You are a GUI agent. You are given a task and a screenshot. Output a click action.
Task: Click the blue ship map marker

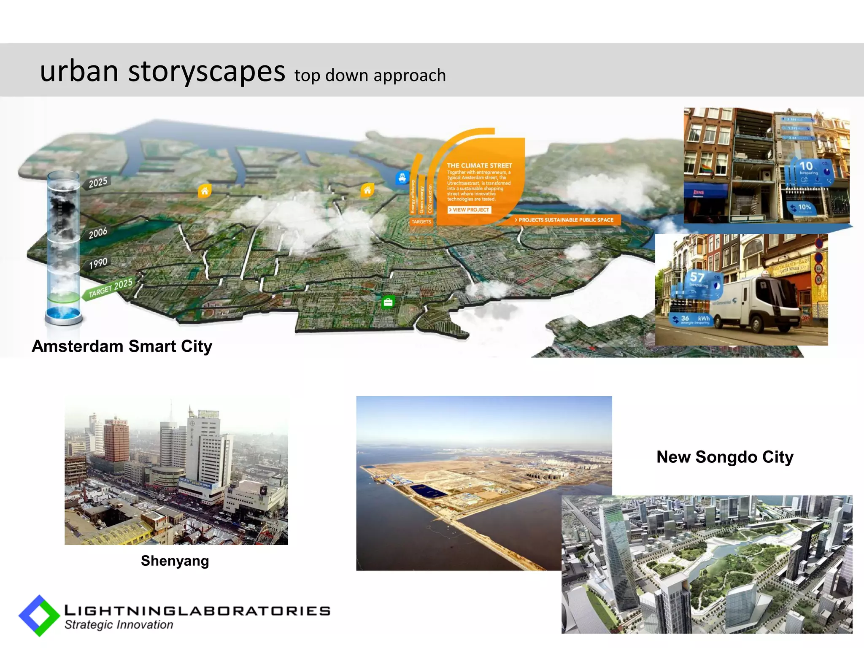pos(402,178)
